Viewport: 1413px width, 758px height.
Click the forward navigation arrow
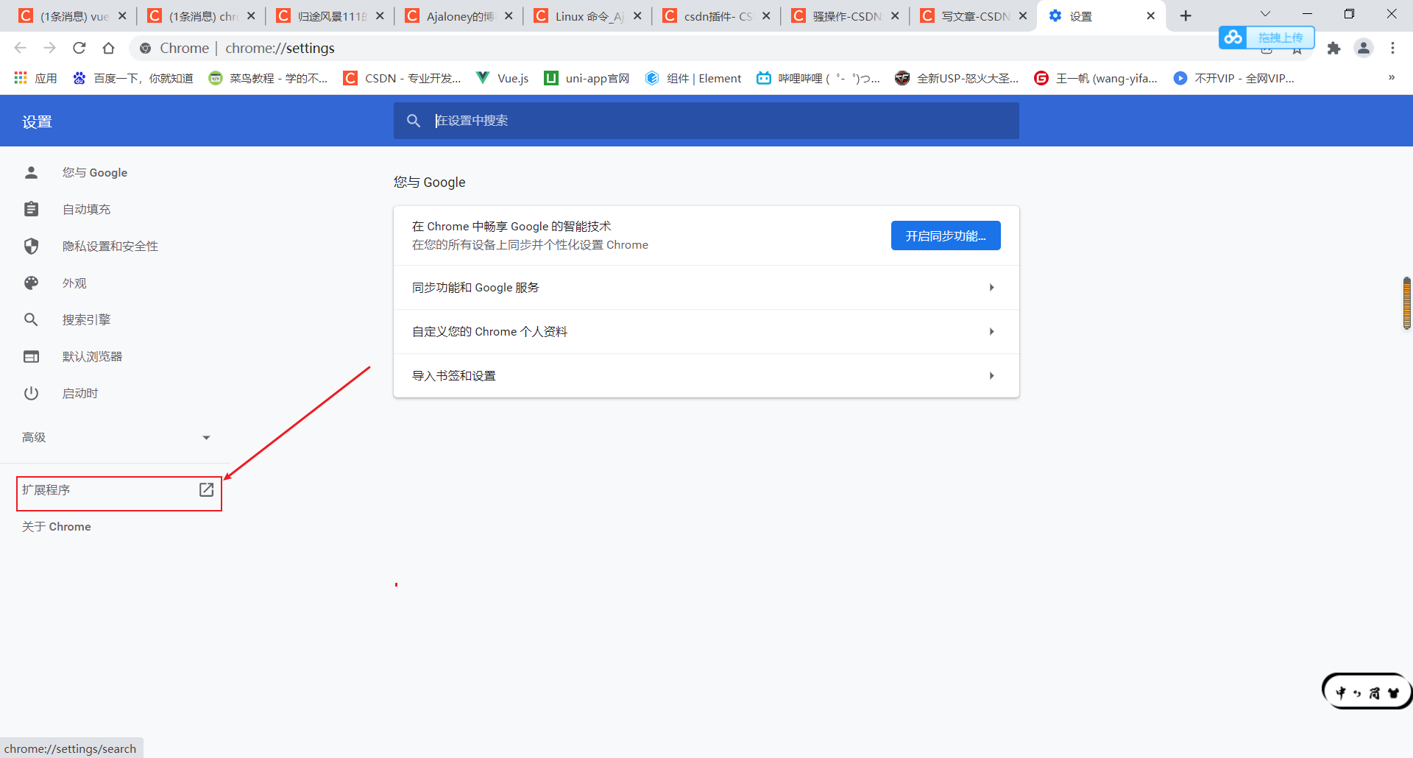click(49, 48)
